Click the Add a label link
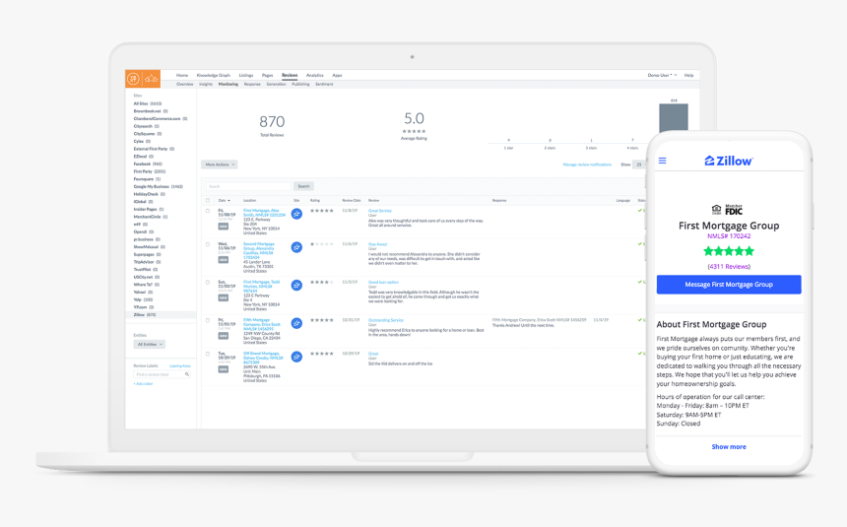 (143, 384)
